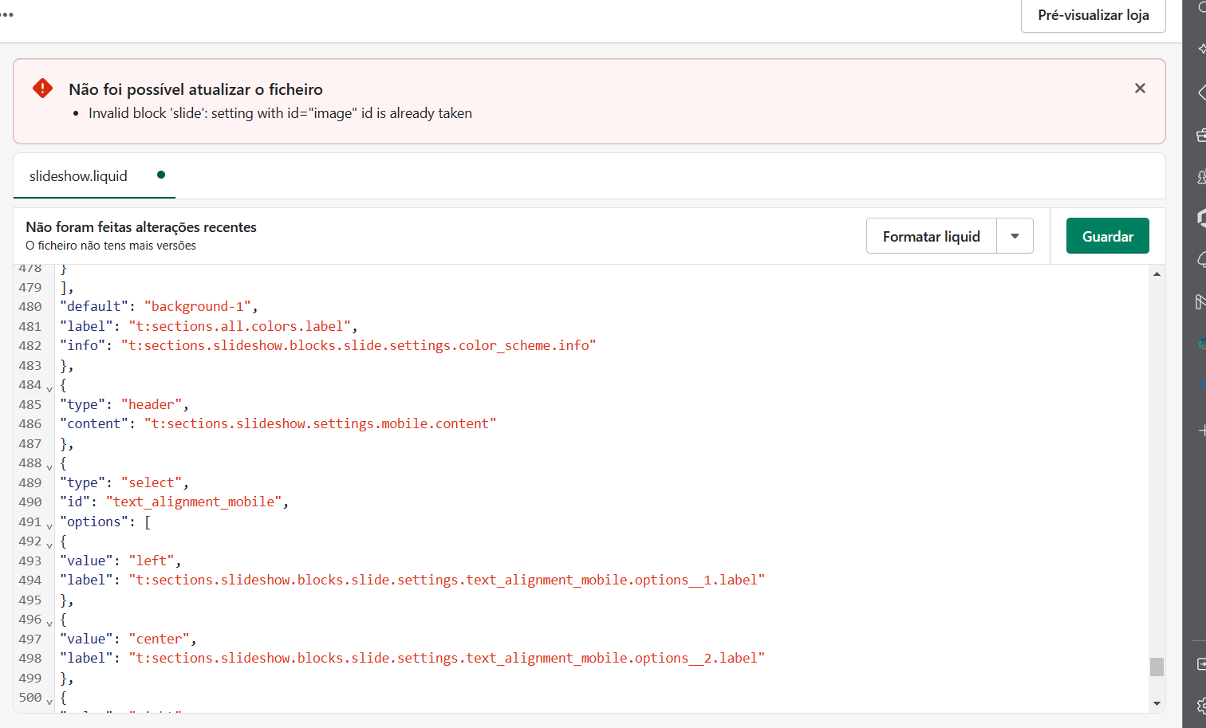Click the code editor scroll-down arrow
Image resolution: width=1206 pixels, height=728 pixels.
(1157, 703)
